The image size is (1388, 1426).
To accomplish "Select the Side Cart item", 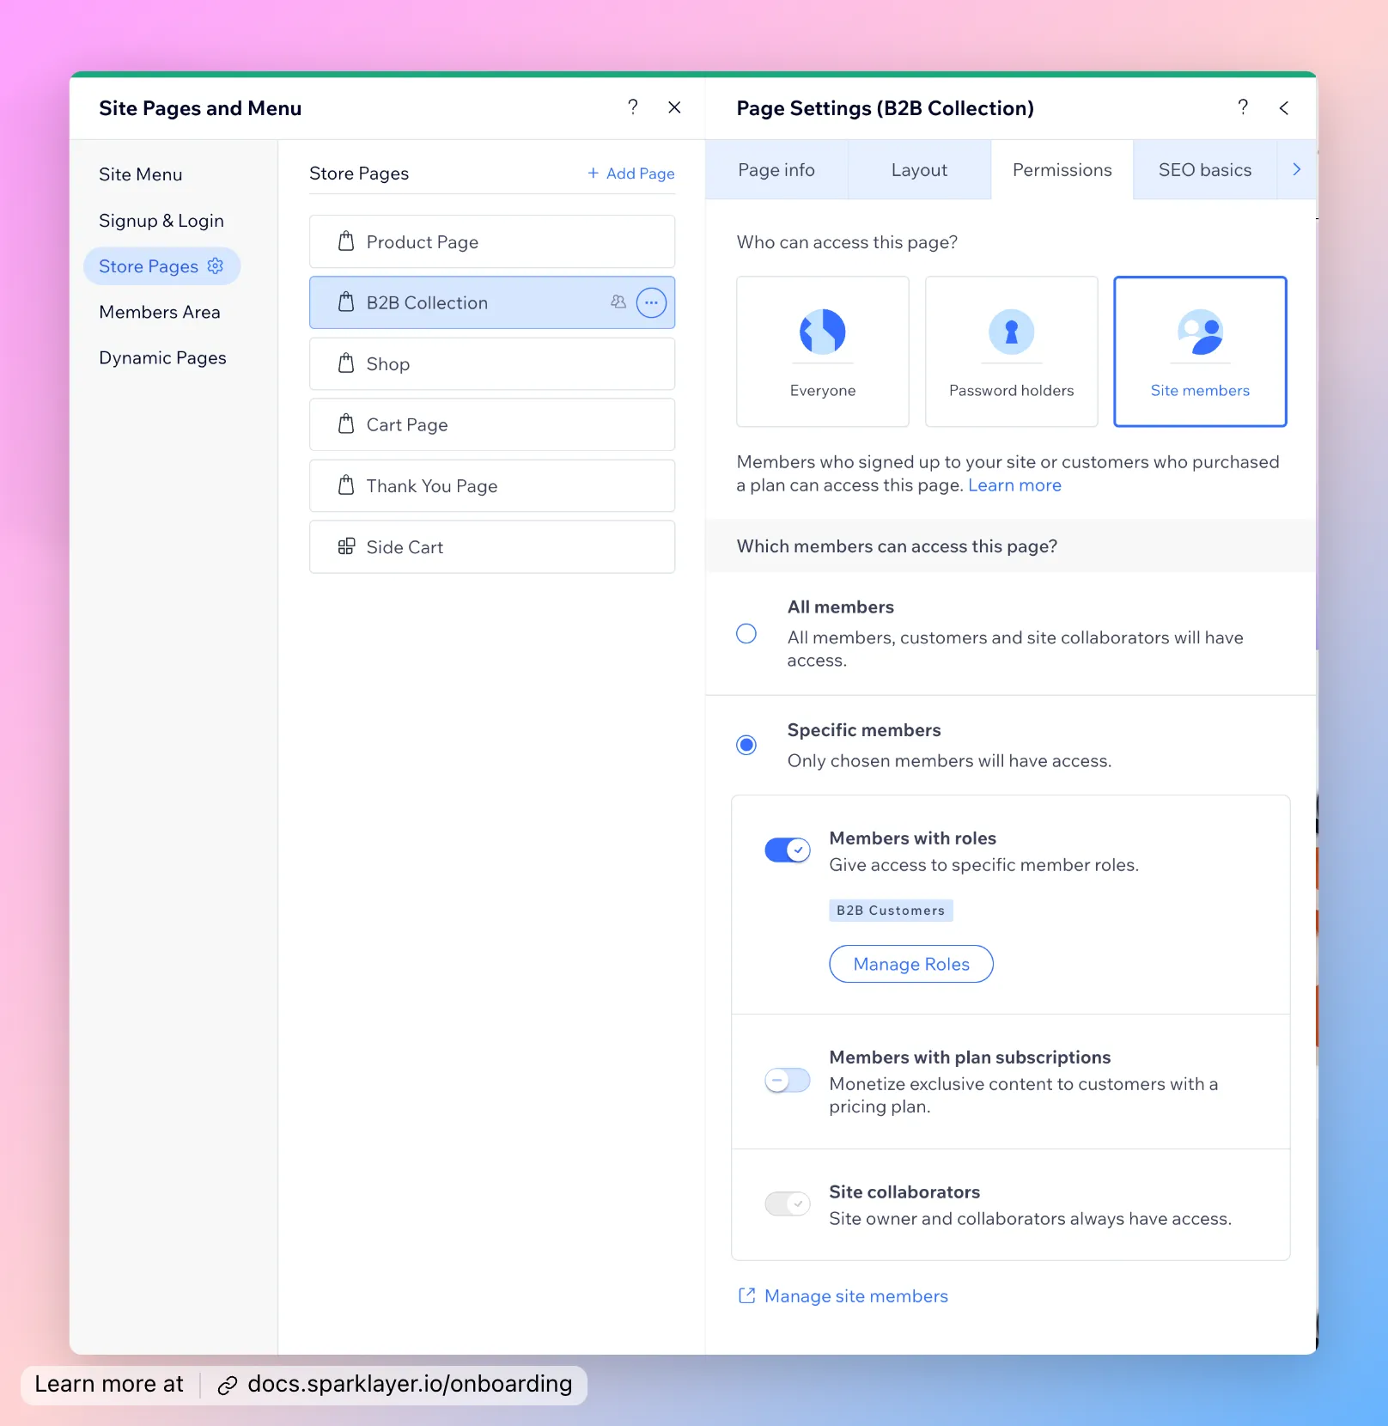I will click(492, 546).
